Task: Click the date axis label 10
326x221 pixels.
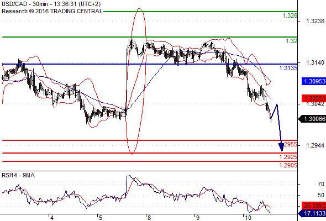Action: pos(248,218)
